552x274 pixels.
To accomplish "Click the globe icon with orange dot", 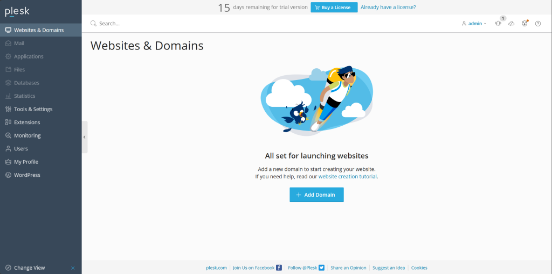I will 525,24.
